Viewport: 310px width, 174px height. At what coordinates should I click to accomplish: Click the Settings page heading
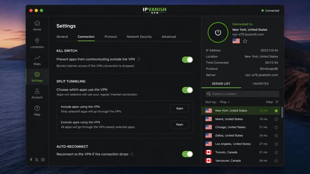coord(66,26)
